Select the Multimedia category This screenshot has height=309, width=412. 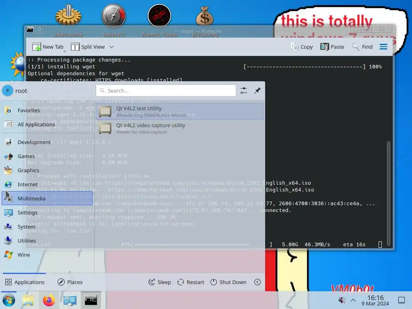click(47, 198)
